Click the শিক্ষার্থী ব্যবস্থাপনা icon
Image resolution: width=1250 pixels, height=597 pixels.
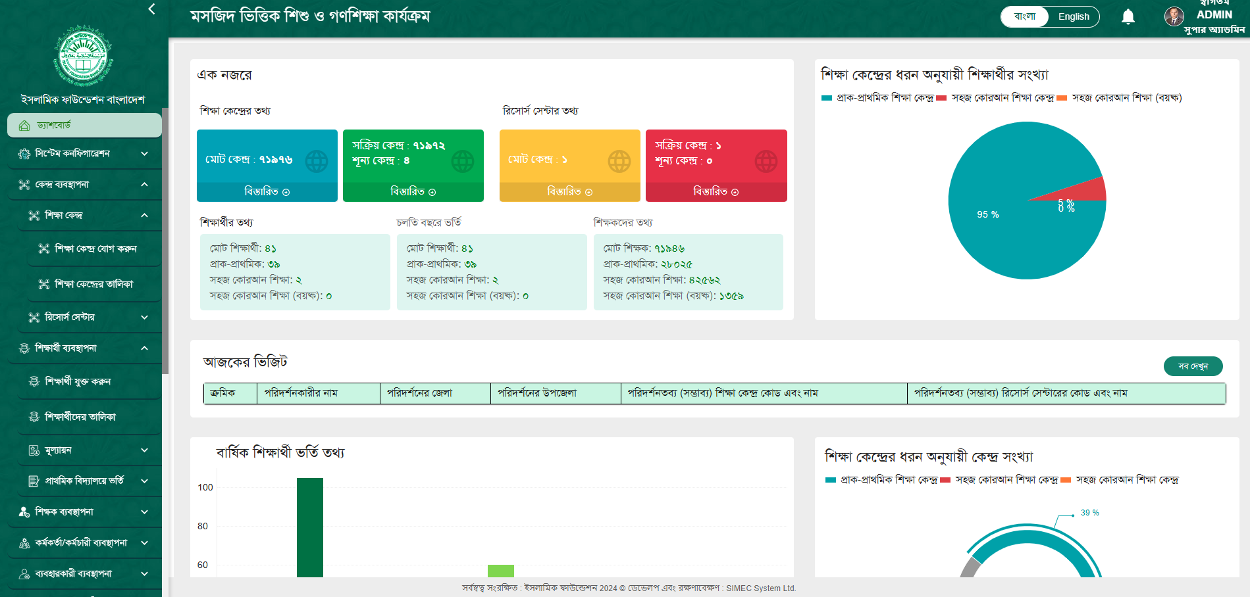[x=24, y=348]
